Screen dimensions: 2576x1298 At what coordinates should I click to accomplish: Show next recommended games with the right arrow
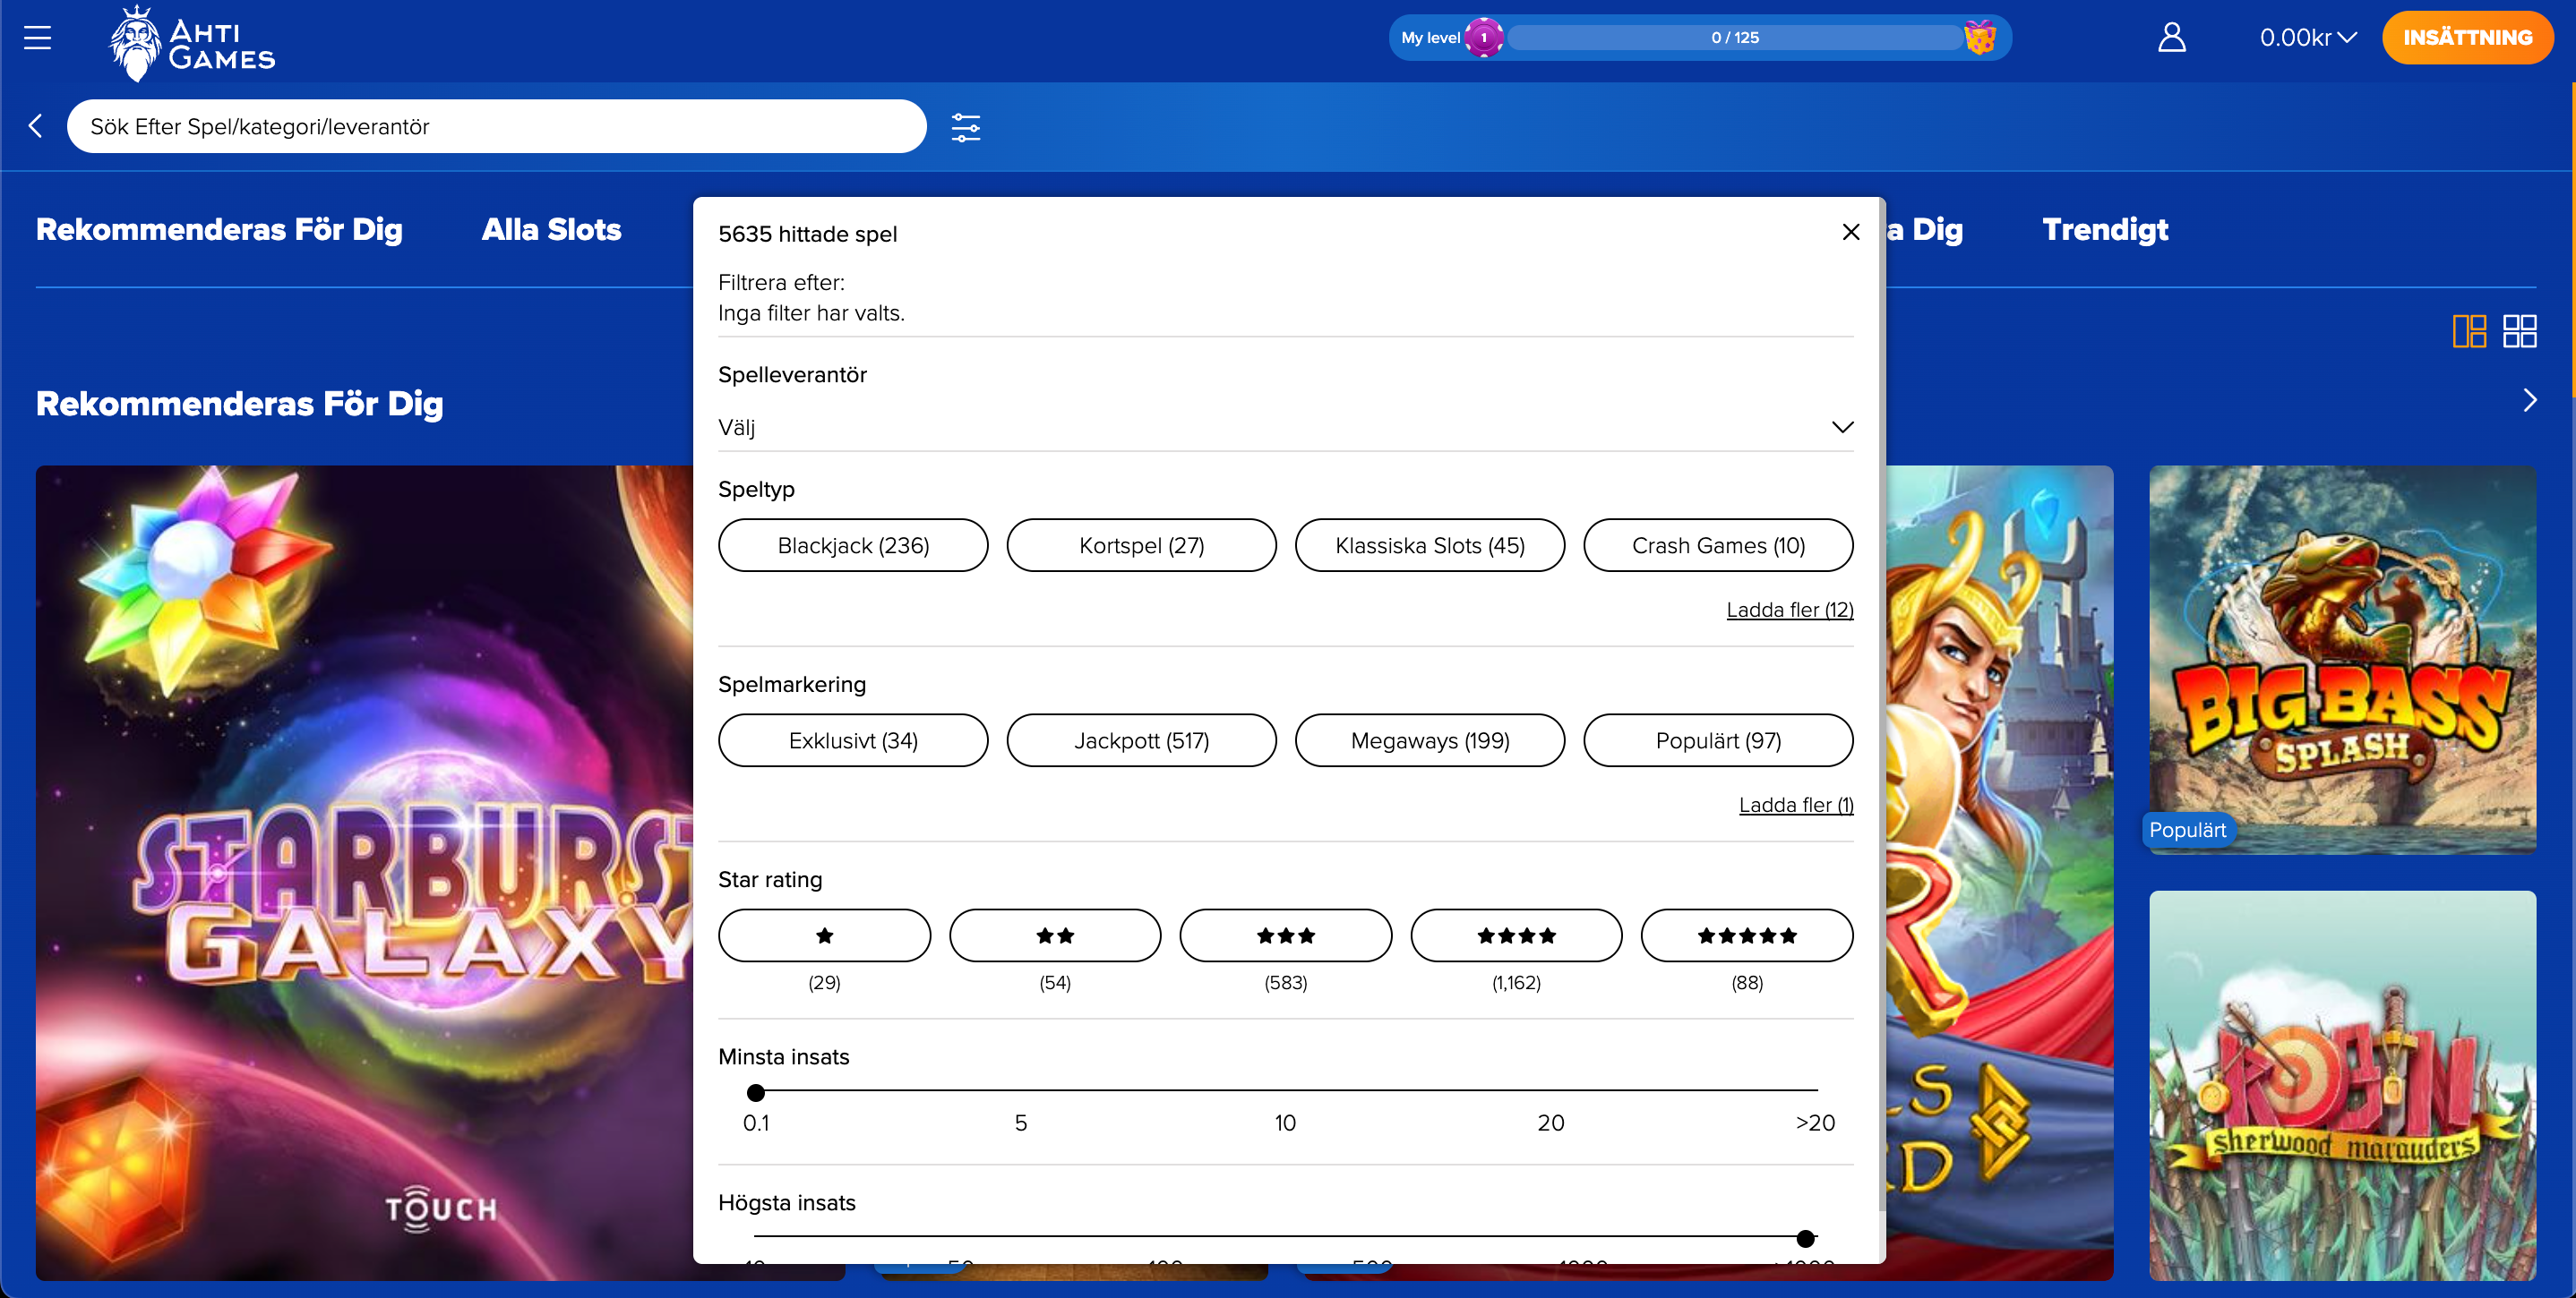pyautogui.click(x=2530, y=401)
